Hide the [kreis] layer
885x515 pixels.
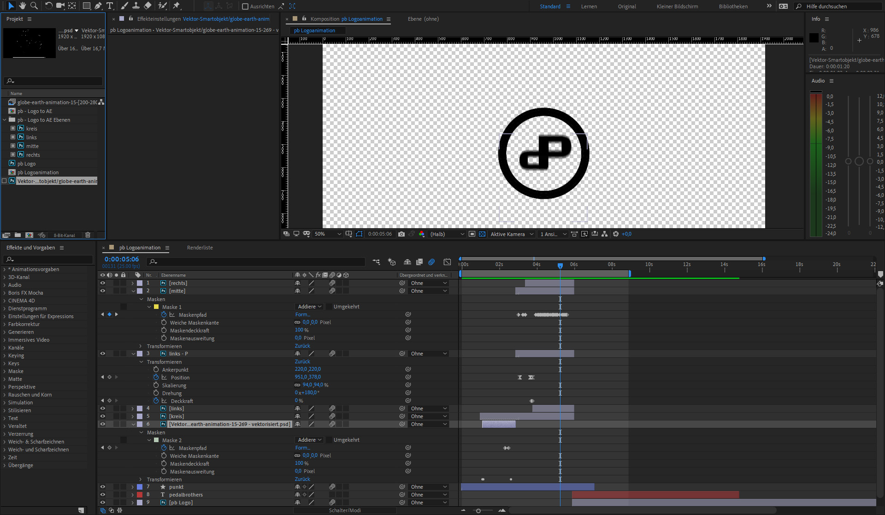click(x=103, y=416)
